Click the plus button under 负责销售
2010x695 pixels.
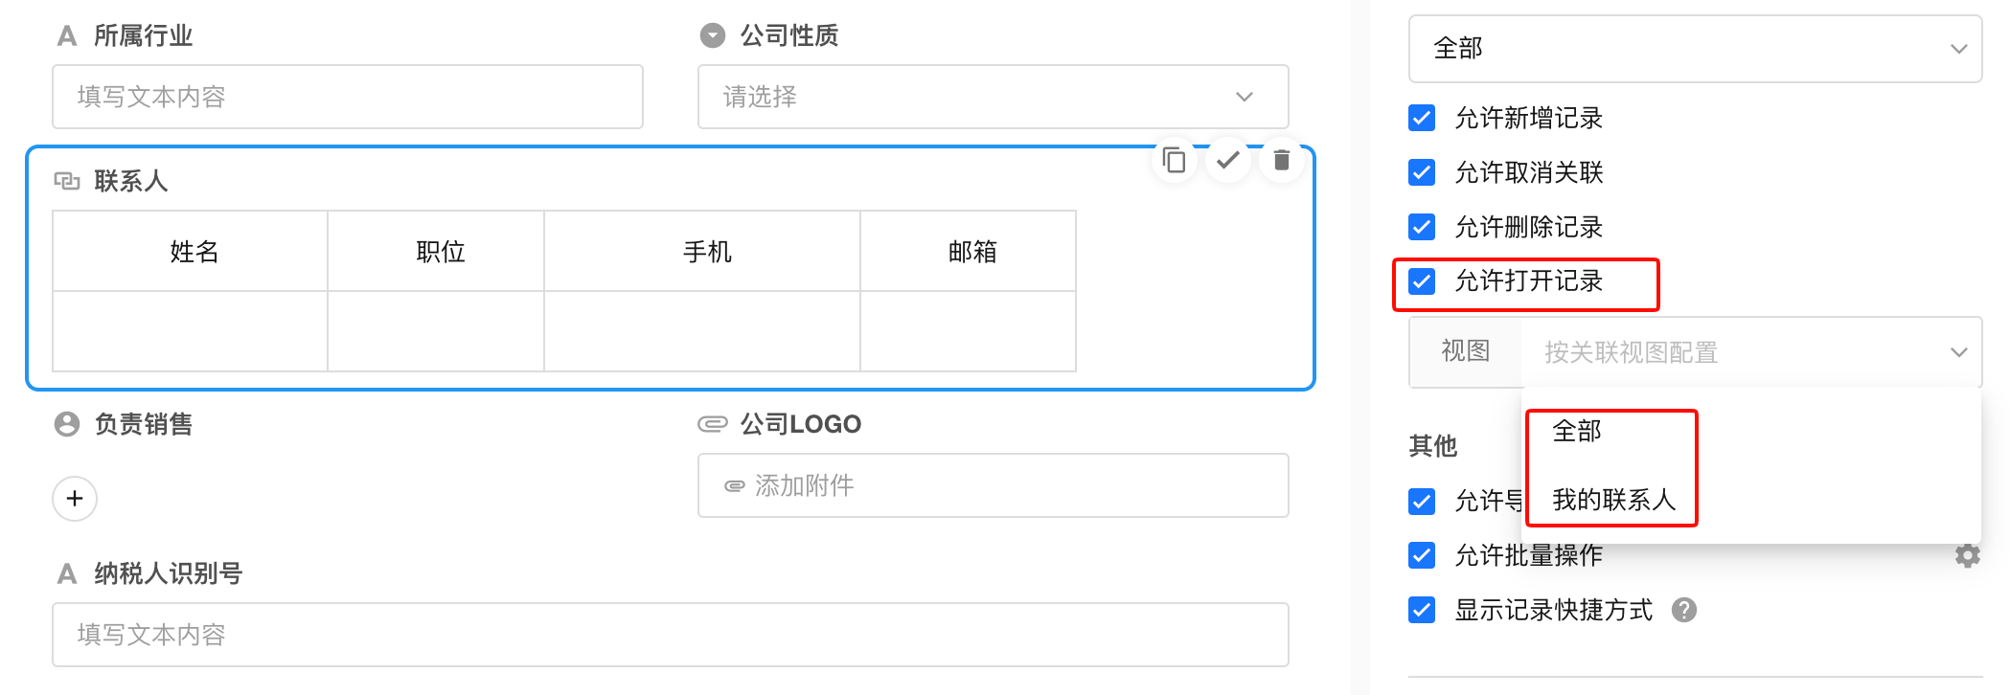point(75,499)
